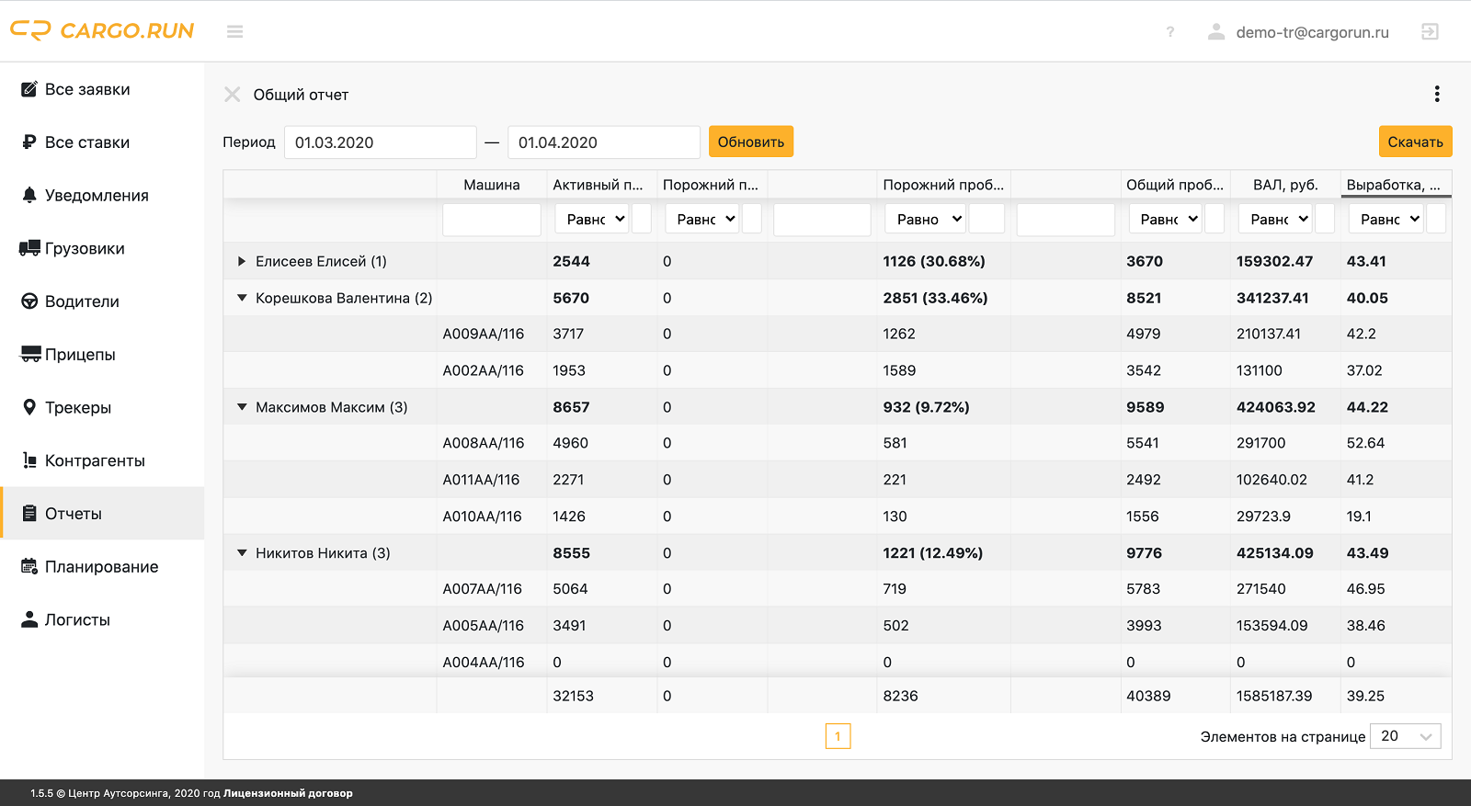Click the period start date field 01.03.2020
1471x806 pixels.
click(x=381, y=142)
